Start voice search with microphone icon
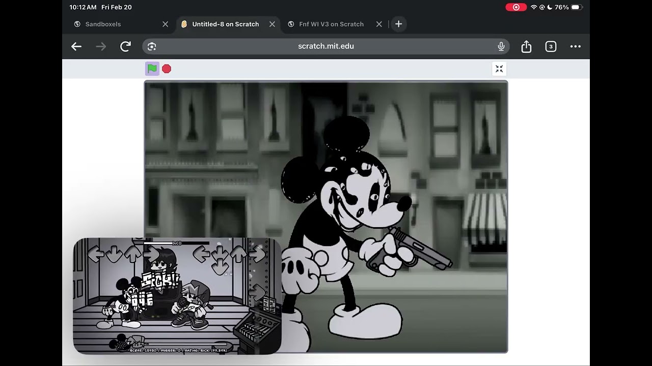 [501, 46]
